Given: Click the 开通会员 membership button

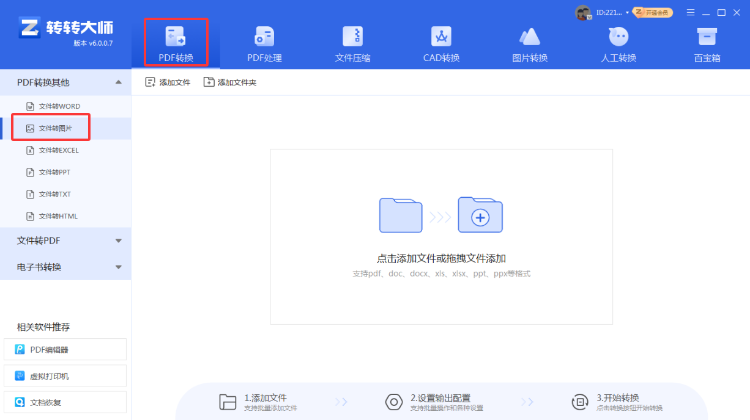Looking at the screenshot, I should 653,12.
